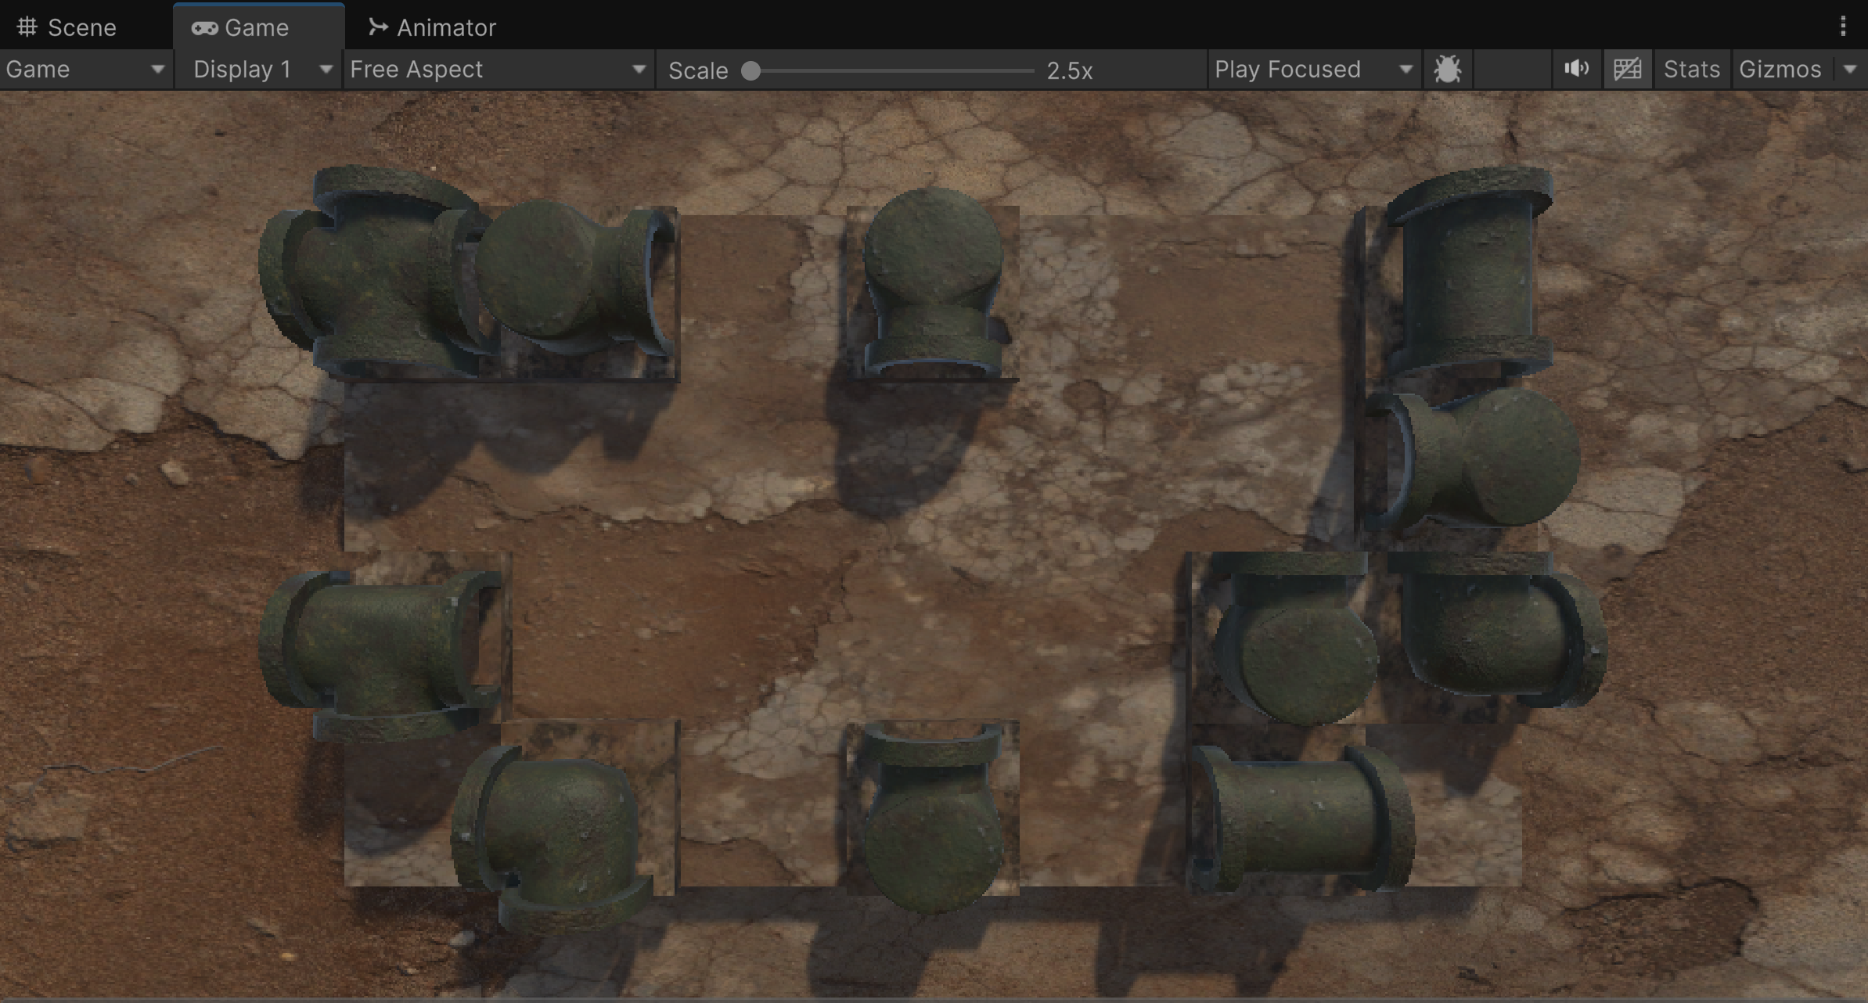Switch to the Scene tab
Viewport: 1868px width, 1003px height.
tap(67, 27)
